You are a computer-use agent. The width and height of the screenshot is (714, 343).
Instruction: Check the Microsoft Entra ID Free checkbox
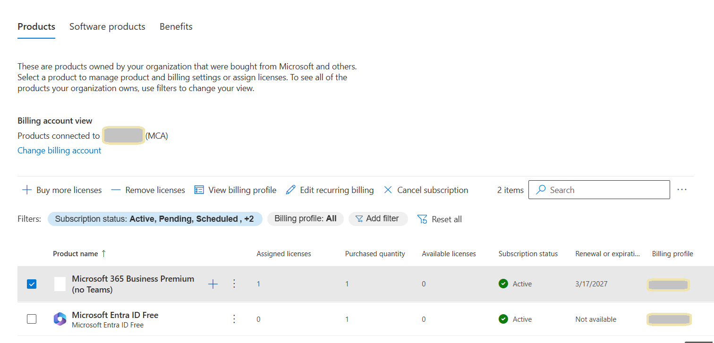coord(32,319)
